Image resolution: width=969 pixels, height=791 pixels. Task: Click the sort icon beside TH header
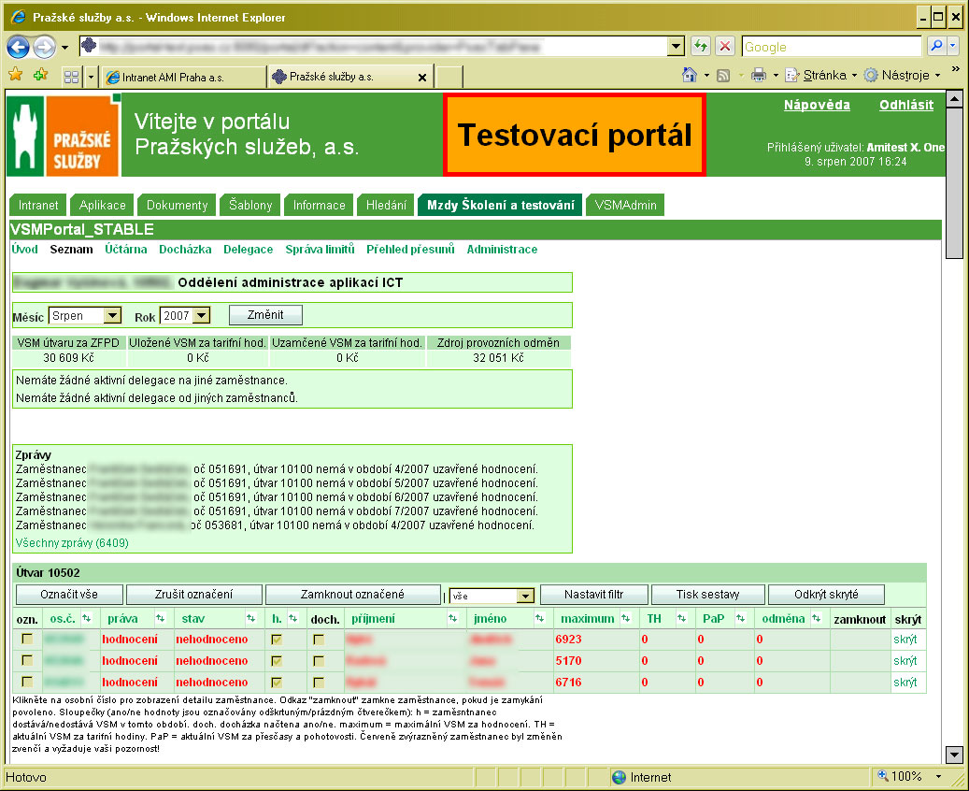(681, 618)
